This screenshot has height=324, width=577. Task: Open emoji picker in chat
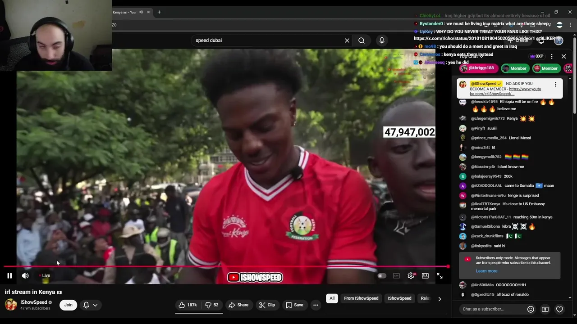coord(531,309)
